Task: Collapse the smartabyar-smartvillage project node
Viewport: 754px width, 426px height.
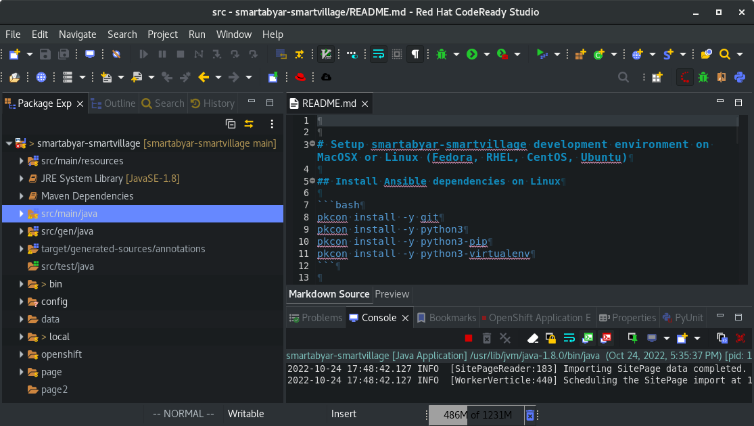Action: point(9,143)
